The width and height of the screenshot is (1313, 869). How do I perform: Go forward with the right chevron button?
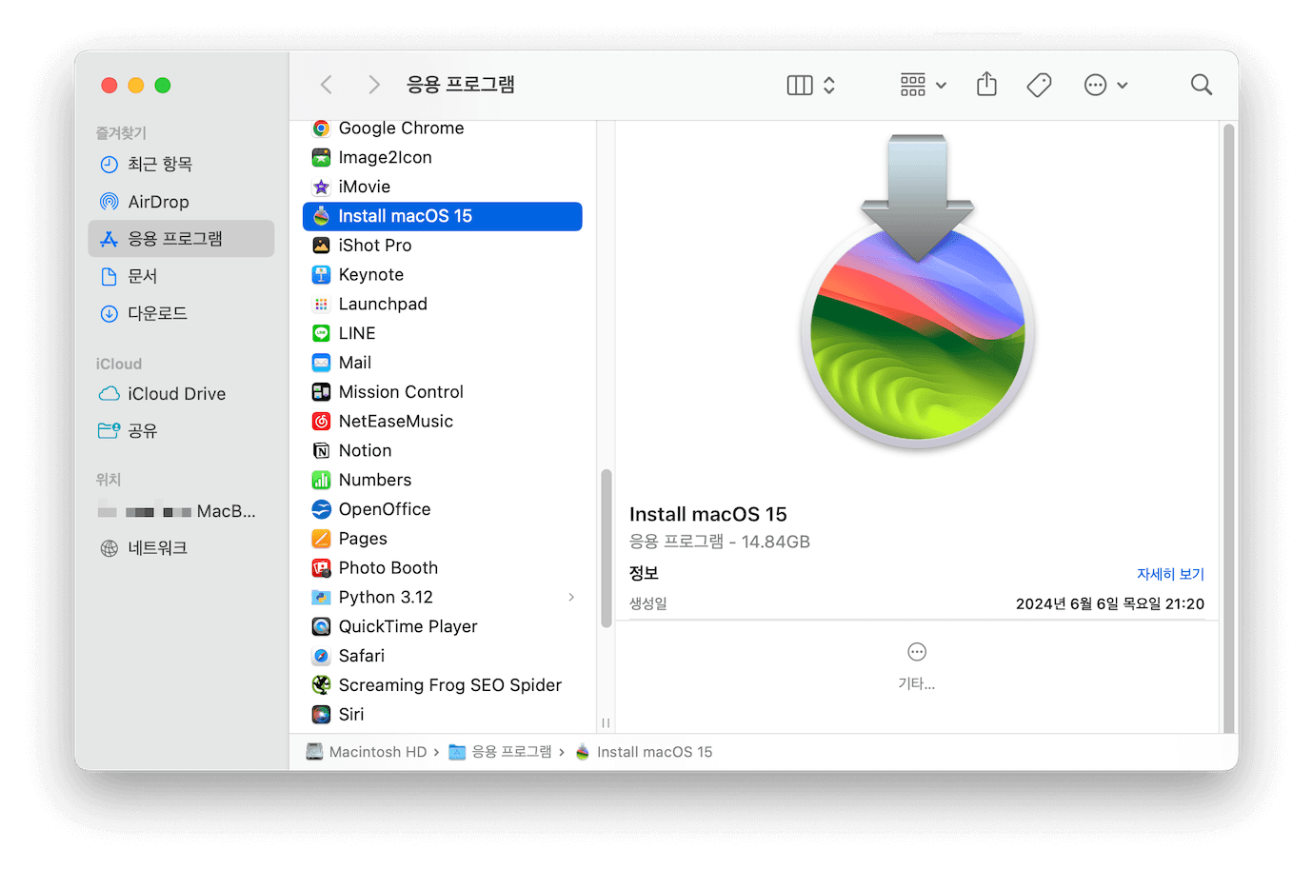coord(374,85)
